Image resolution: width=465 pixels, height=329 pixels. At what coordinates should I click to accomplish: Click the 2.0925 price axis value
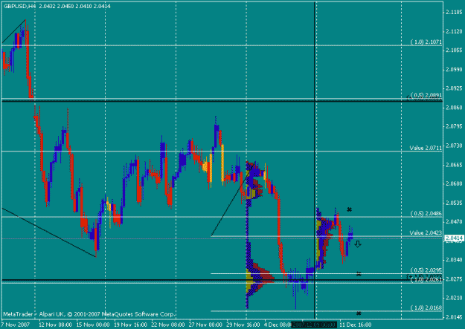point(454,88)
